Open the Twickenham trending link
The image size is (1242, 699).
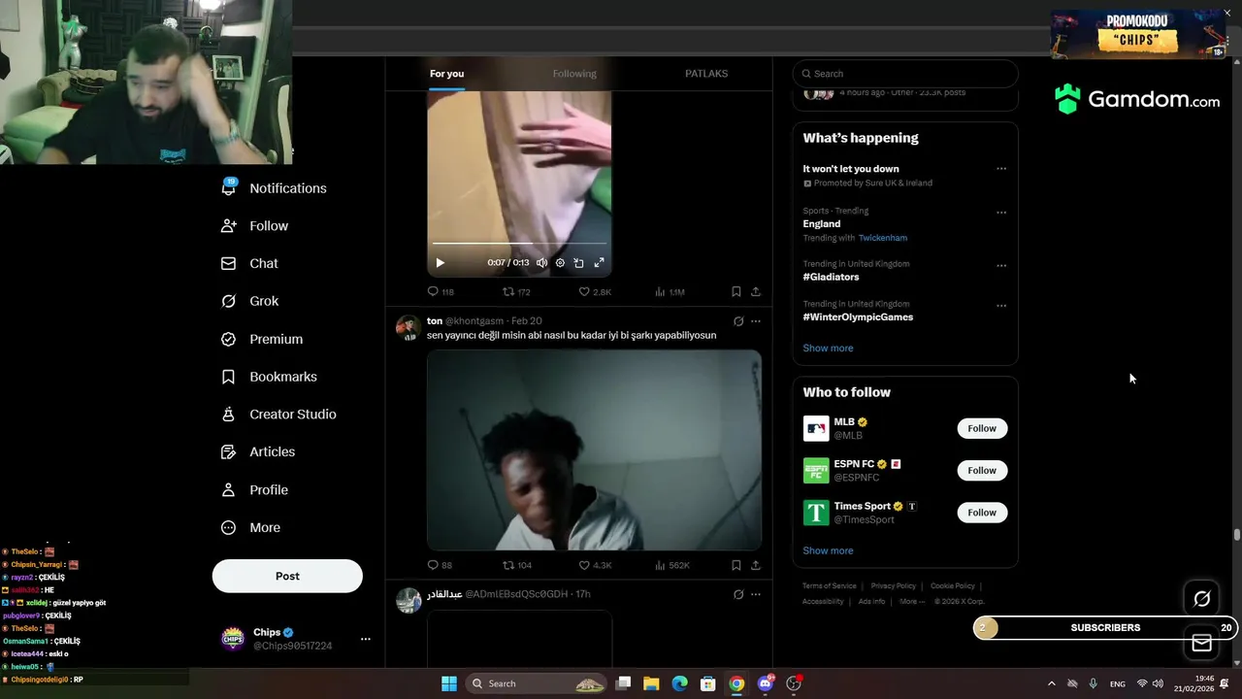(883, 238)
